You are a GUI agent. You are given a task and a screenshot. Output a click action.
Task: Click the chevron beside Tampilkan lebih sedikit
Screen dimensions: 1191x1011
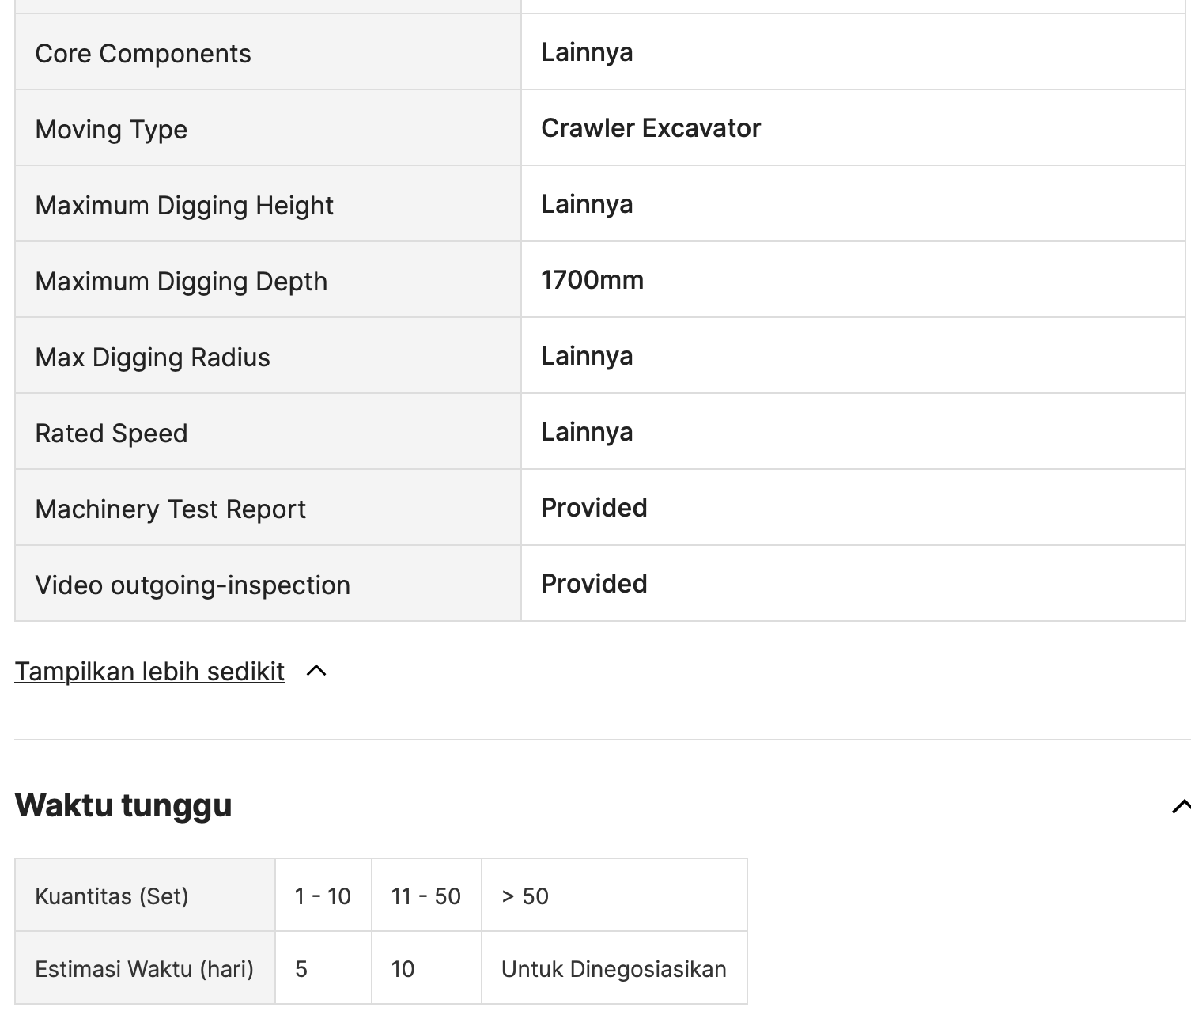[x=316, y=671]
